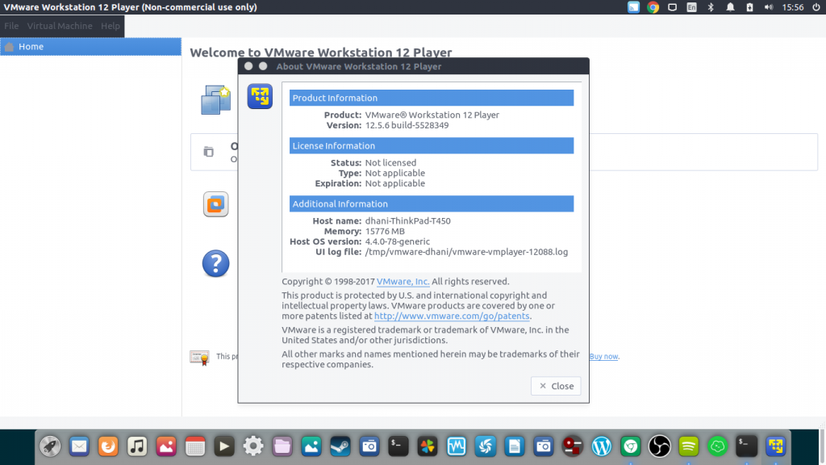The width and height of the screenshot is (826, 465).
Task: Select the Home item in the sidebar
Action: tap(32, 46)
